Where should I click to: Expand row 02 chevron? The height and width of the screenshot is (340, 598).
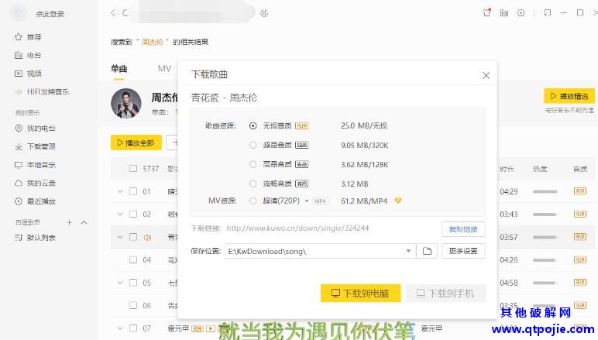coord(120,215)
